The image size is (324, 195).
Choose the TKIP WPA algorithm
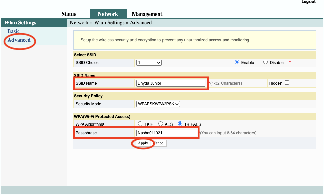[x=140, y=124]
